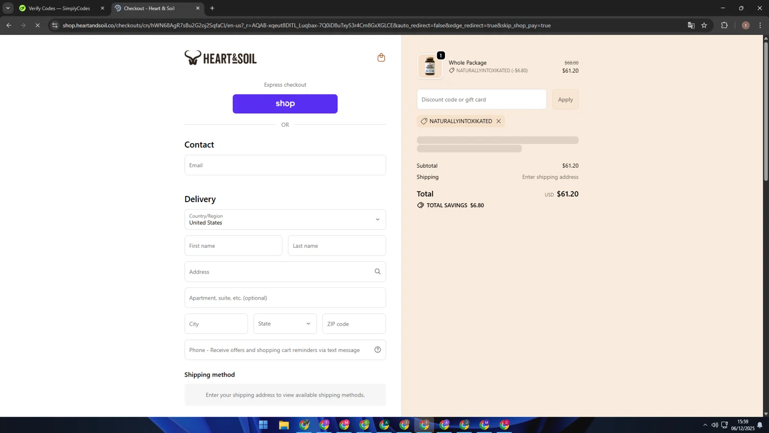Viewport: 769px width, 433px height.
Task: Show hidden system tray icons
Action: (x=705, y=425)
